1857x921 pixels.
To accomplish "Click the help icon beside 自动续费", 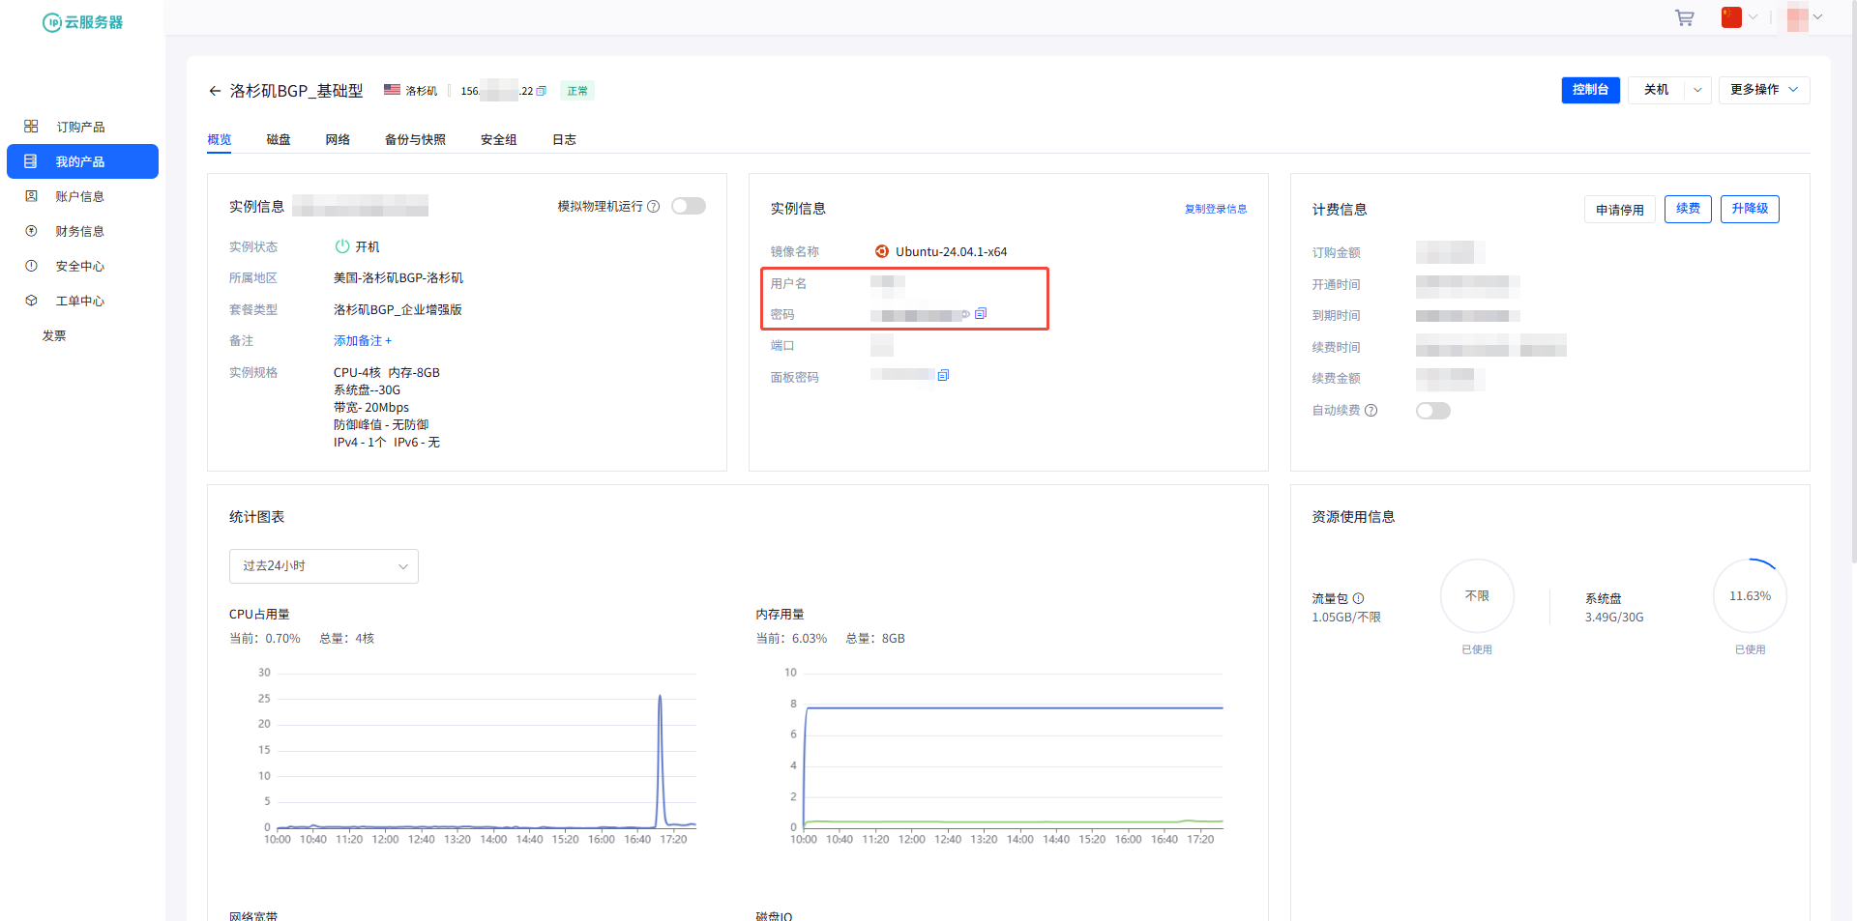I will point(1371,411).
